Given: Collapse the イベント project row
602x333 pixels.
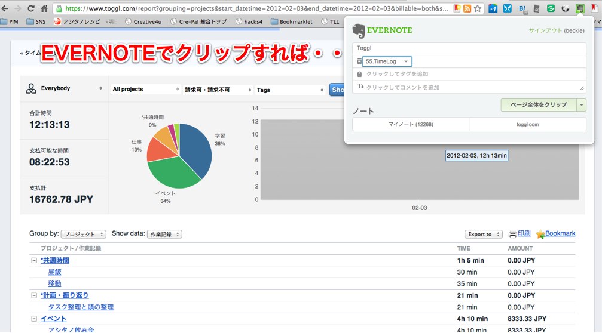Looking at the screenshot, I should [34, 319].
